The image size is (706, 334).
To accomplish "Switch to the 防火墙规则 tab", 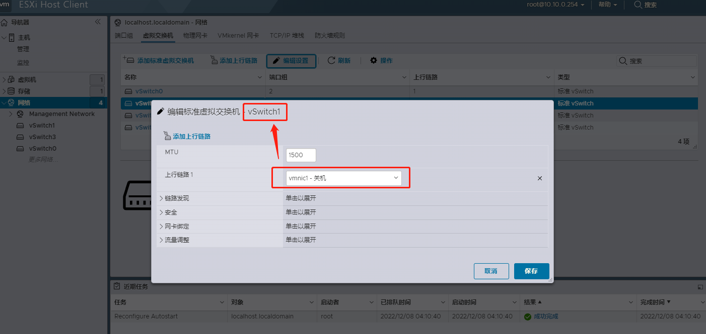I will pos(330,36).
